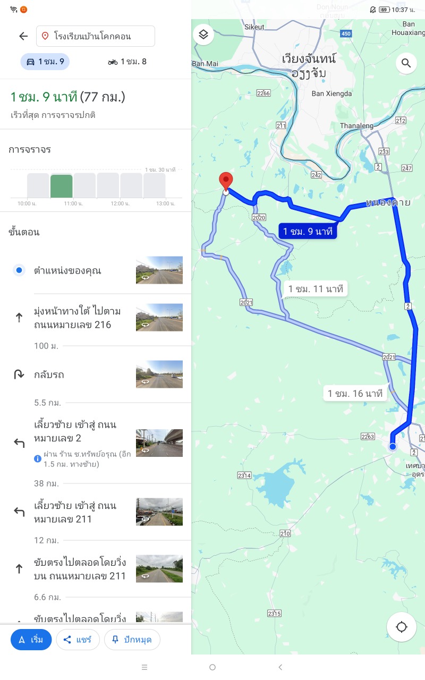425x680 pixels.
Task: Open street view thumbnail for ตำแหน่งของคุณ
Action: point(159,270)
